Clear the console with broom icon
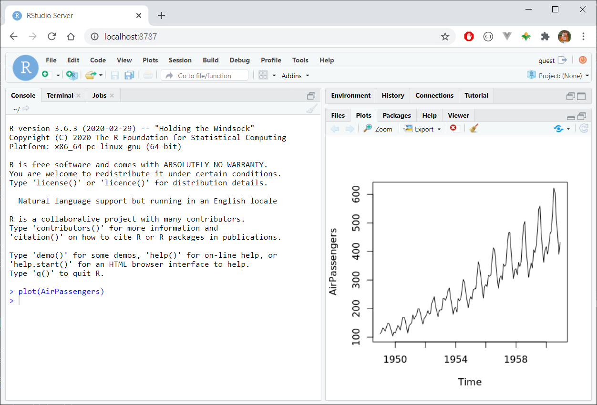 tap(311, 109)
